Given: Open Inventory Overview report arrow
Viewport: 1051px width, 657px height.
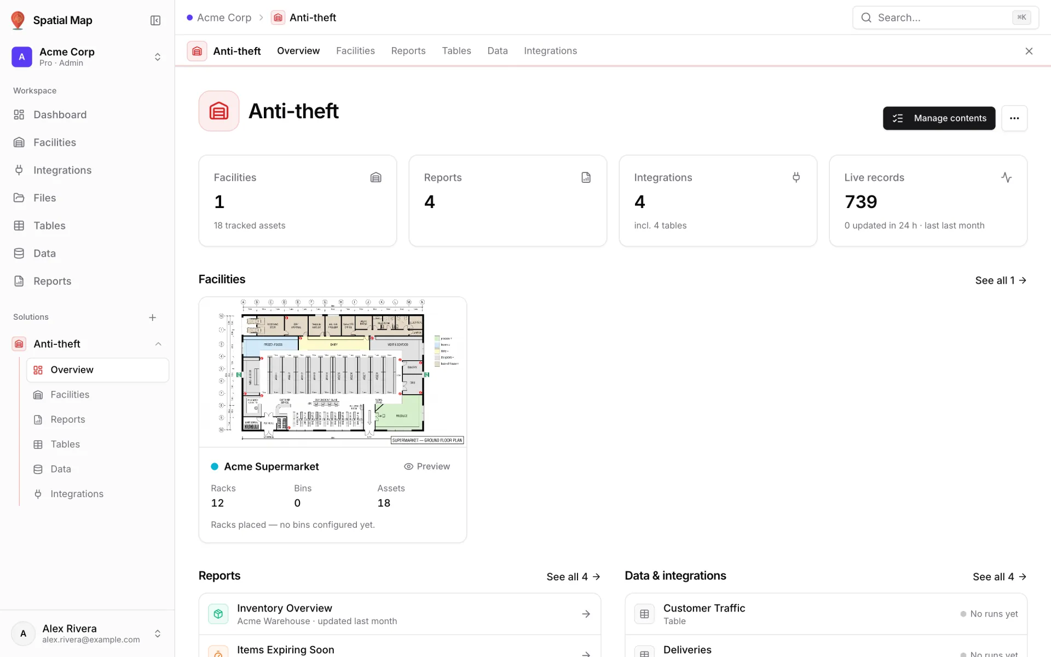Looking at the screenshot, I should (x=586, y=614).
